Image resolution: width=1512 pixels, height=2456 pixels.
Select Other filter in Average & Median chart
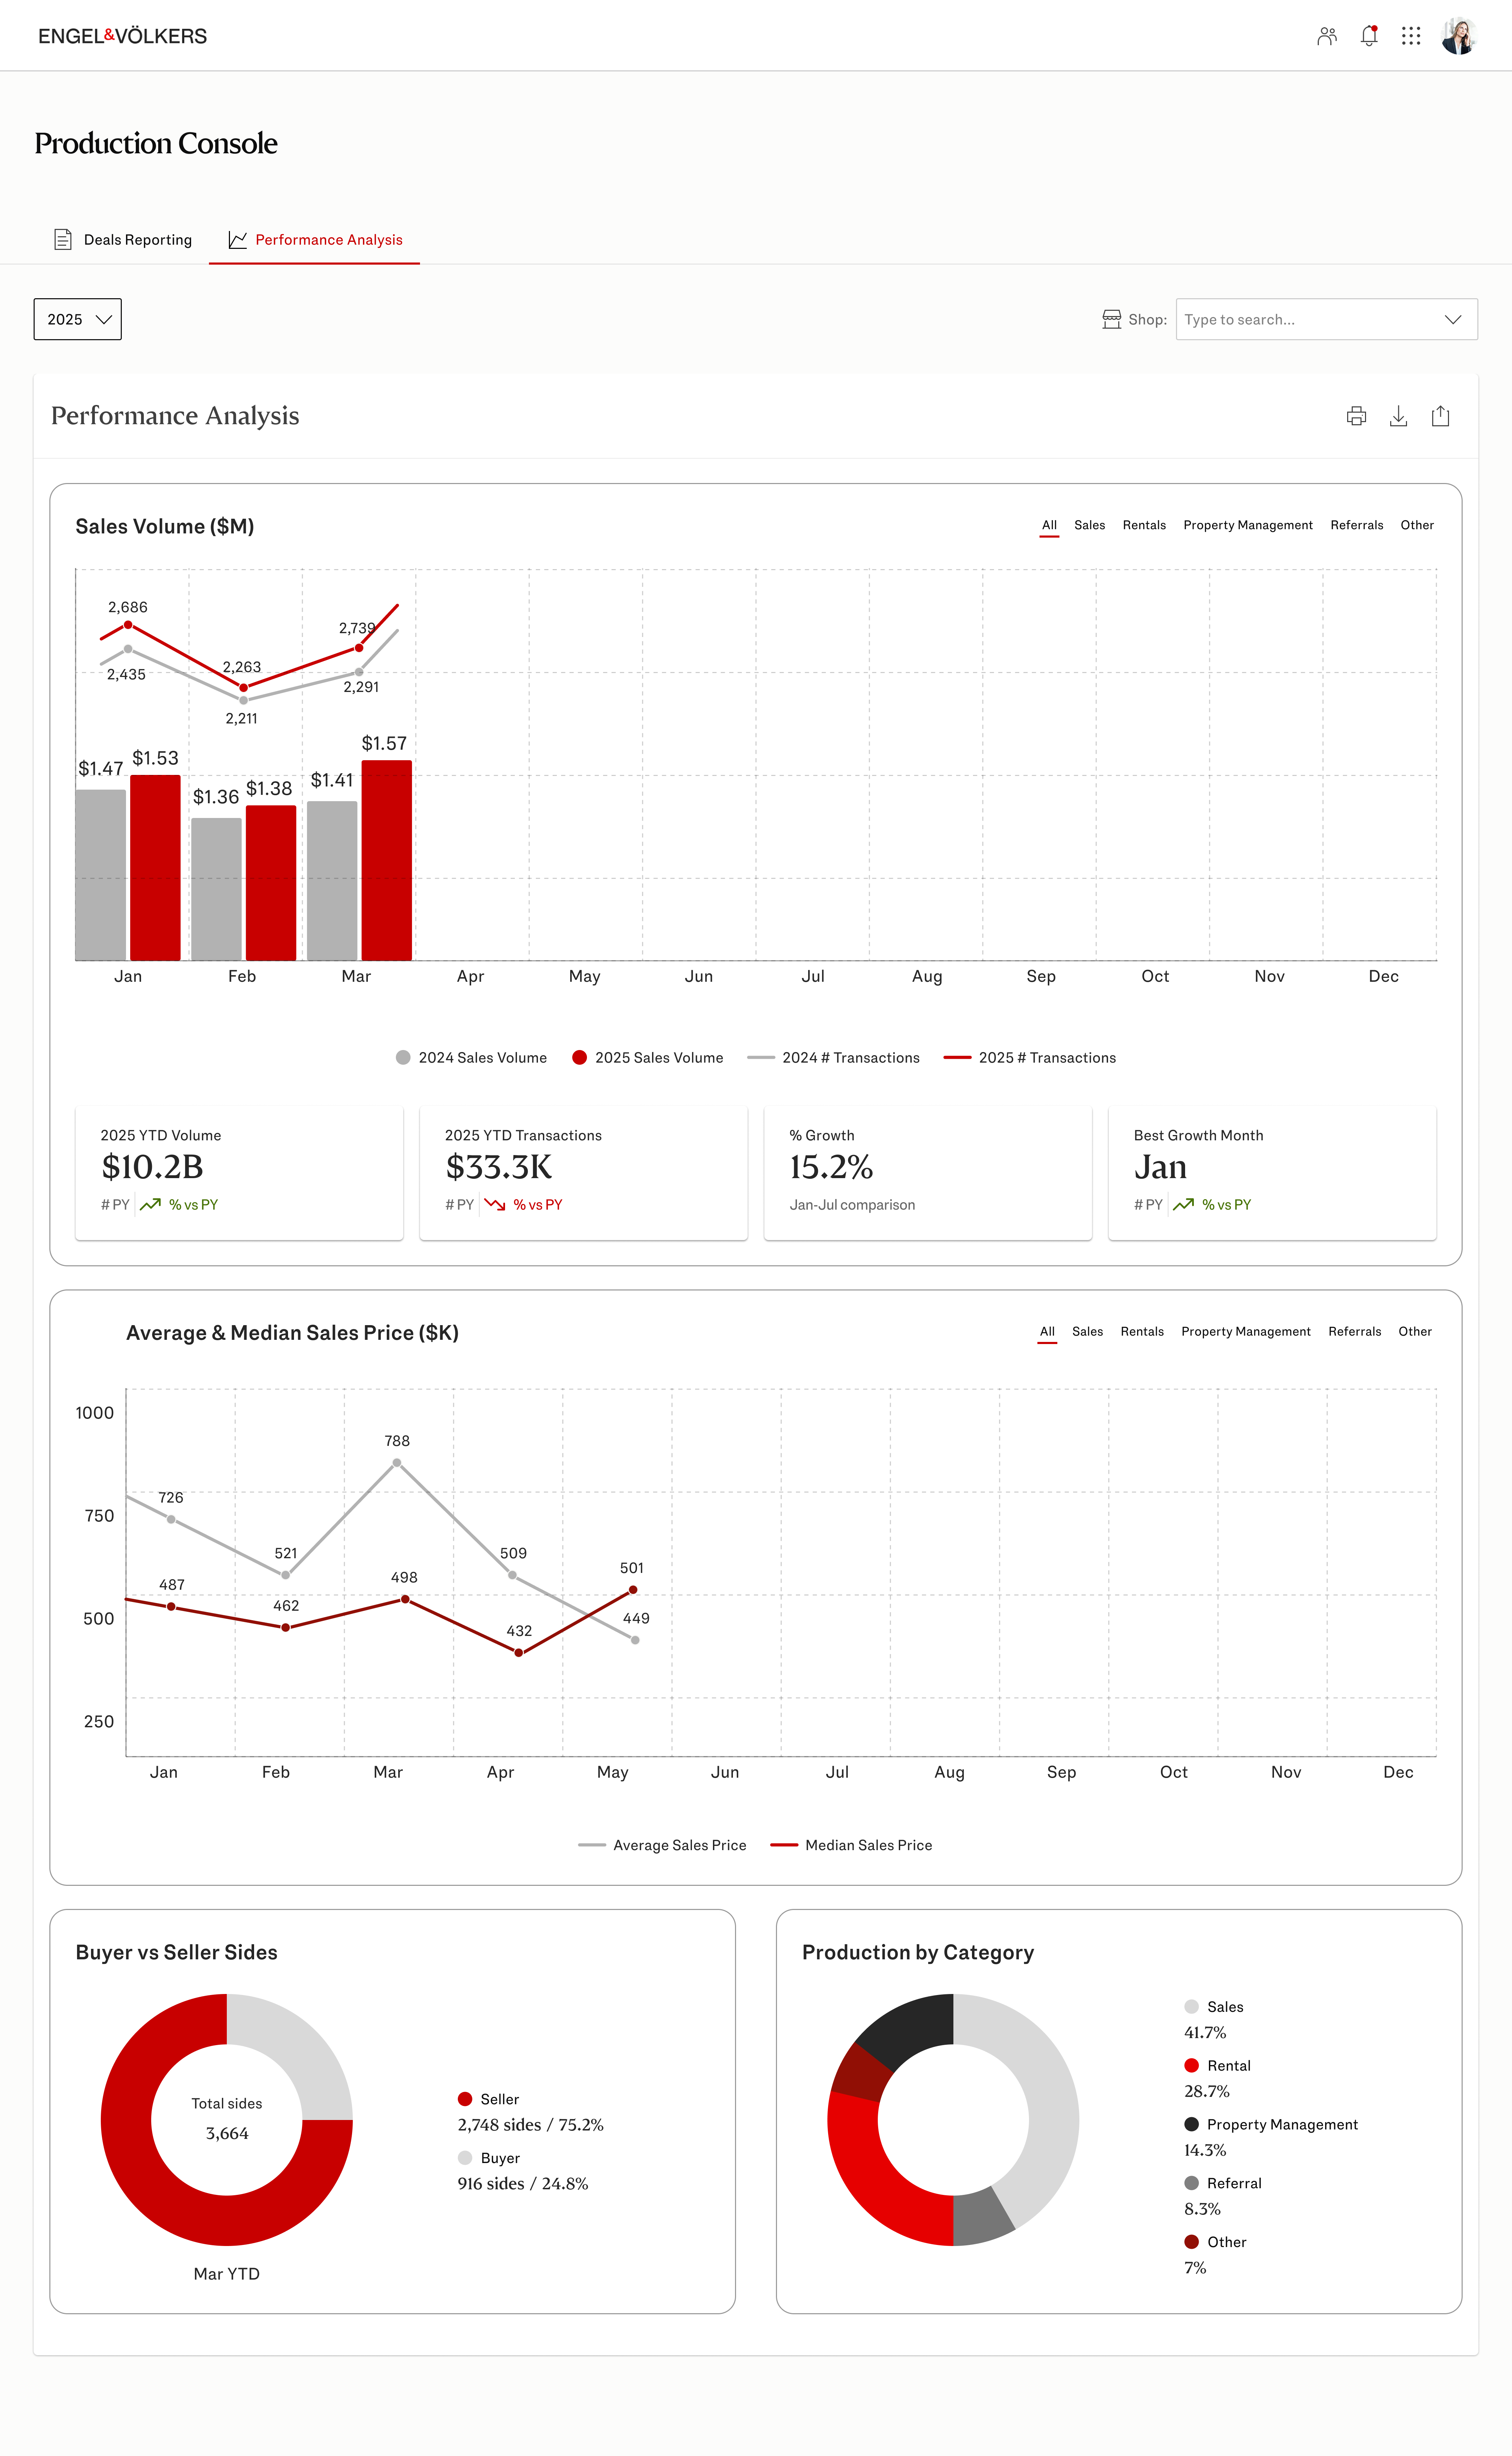pyautogui.click(x=1415, y=1332)
